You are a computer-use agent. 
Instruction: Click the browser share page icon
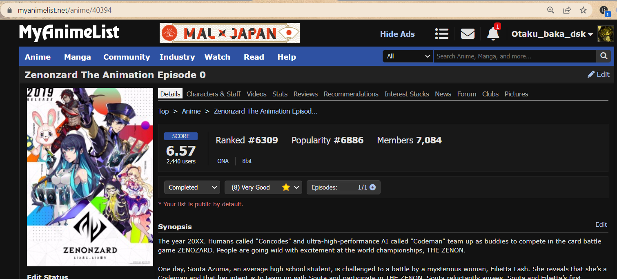(567, 10)
